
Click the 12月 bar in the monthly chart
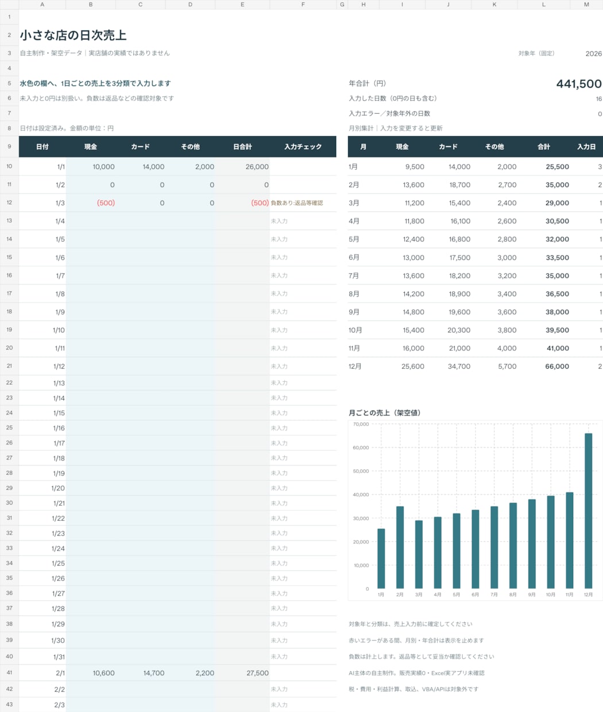[x=588, y=511]
